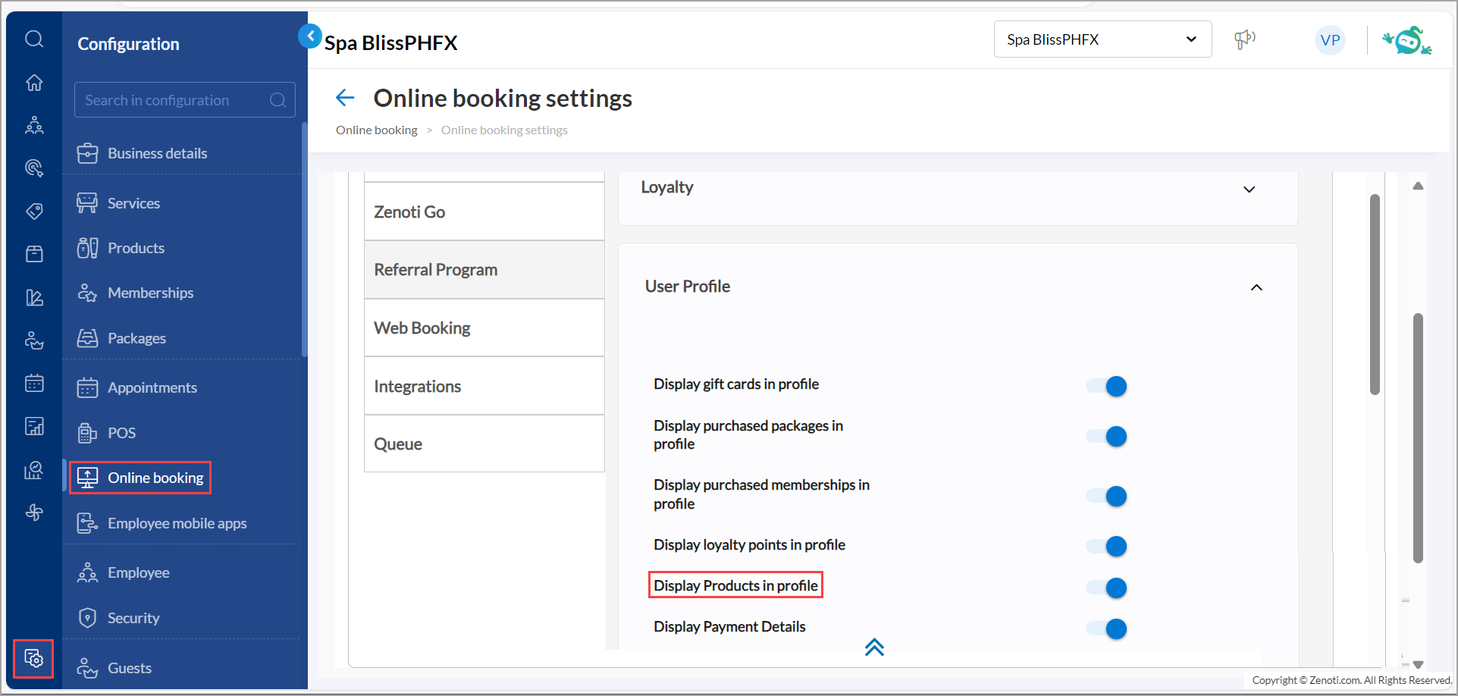Open the Spa BlissPHFX center dropdown

[x=1102, y=39]
